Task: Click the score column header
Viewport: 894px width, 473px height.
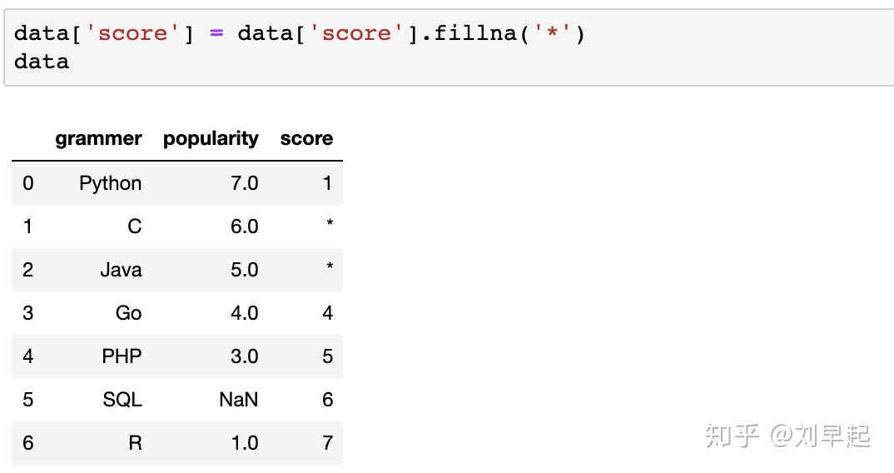Action: pyautogui.click(x=306, y=138)
